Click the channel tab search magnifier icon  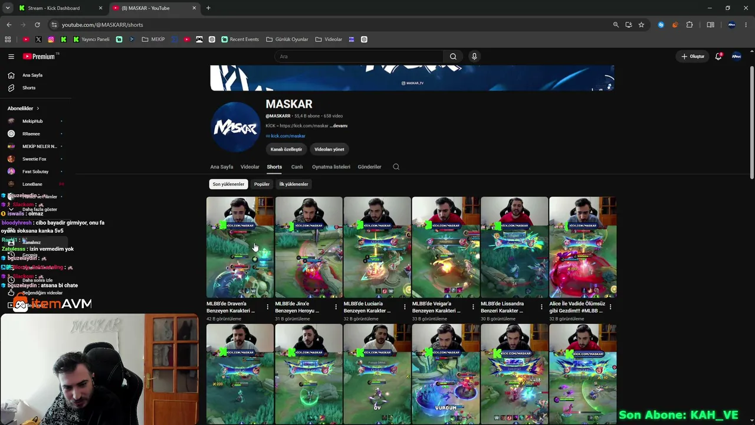click(x=396, y=166)
